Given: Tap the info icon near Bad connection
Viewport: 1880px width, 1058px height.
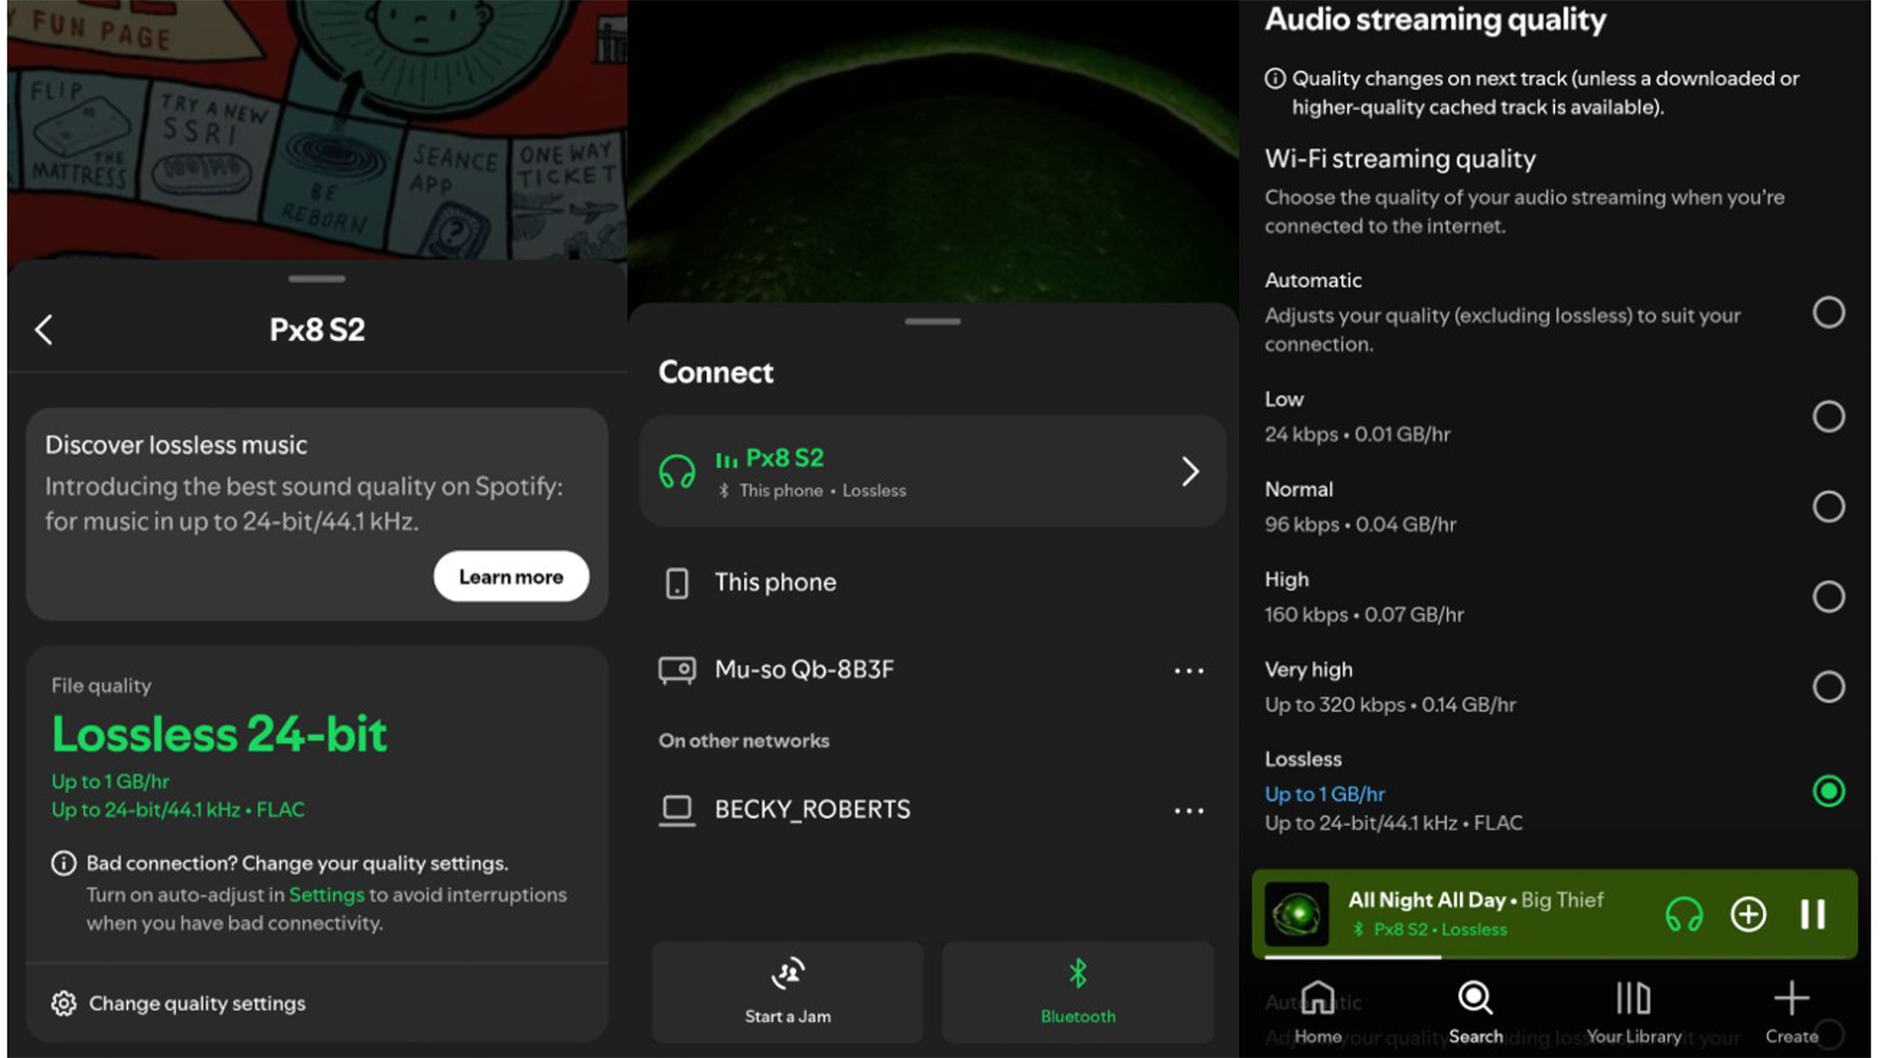Looking at the screenshot, I should pos(64,863).
